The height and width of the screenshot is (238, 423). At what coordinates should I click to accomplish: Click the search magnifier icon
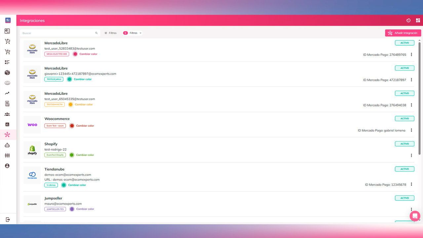tap(96, 33)
